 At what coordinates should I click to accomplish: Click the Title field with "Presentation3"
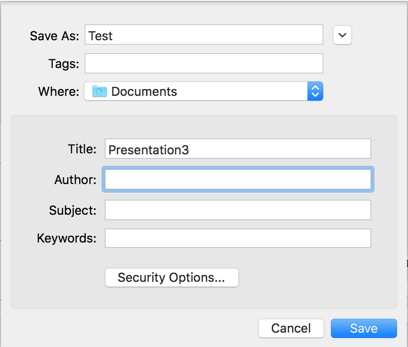(x=238, y=149)
